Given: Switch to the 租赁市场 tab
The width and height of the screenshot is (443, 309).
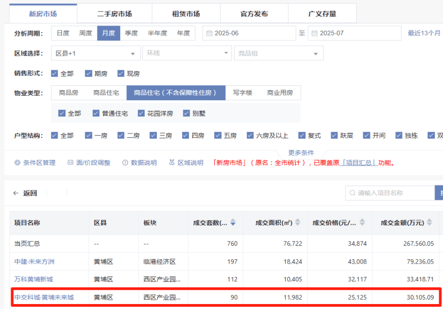Looking at the screenshot, I should 184,14.
